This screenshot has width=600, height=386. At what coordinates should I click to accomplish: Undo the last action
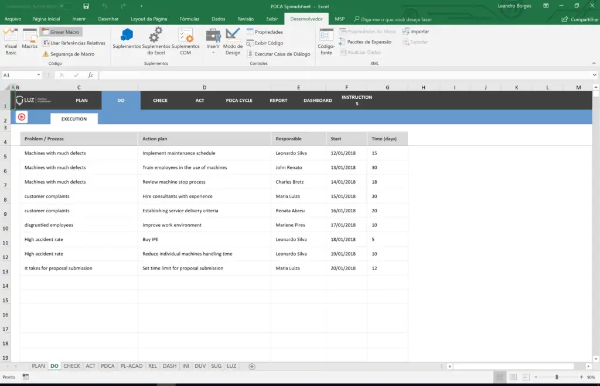pyautogui.click(x=104, y=6)
